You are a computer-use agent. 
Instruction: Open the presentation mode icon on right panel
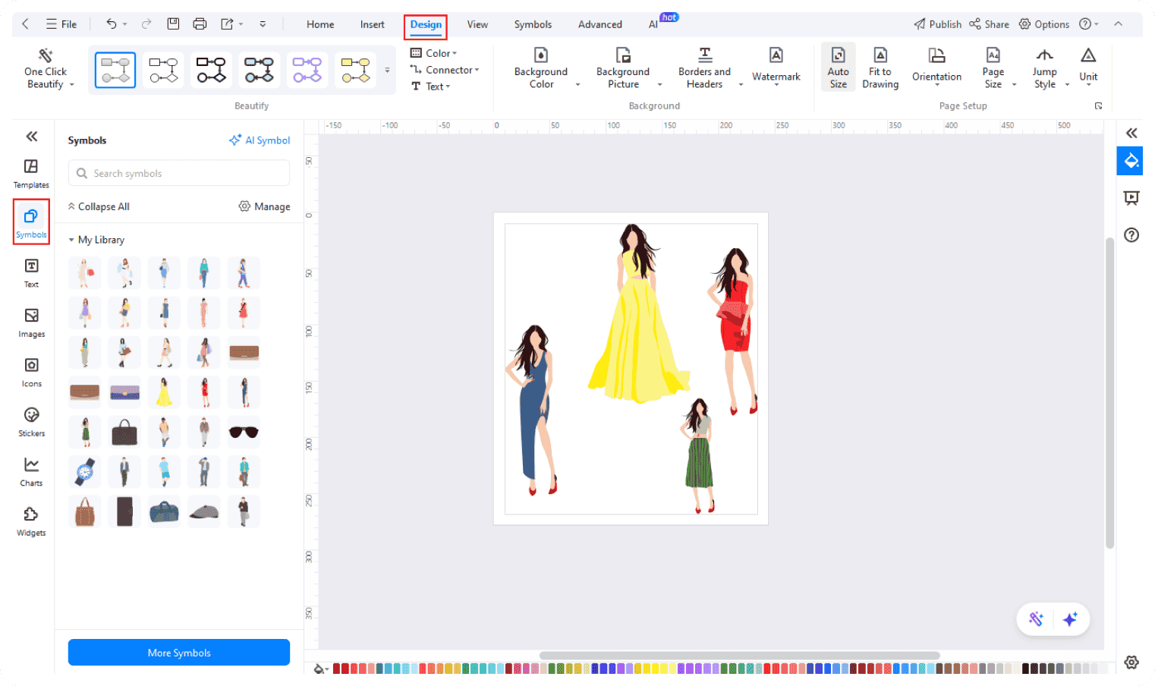(1131, 198)
